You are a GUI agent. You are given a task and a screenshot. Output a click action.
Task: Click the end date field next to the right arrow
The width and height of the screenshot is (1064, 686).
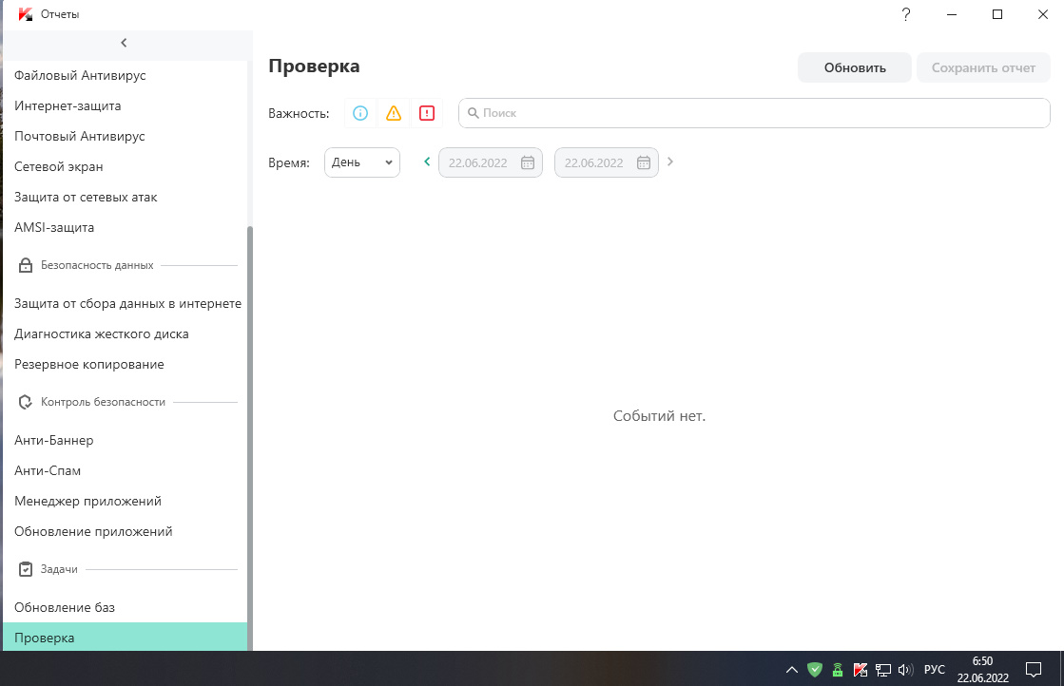tap(607, 162)
